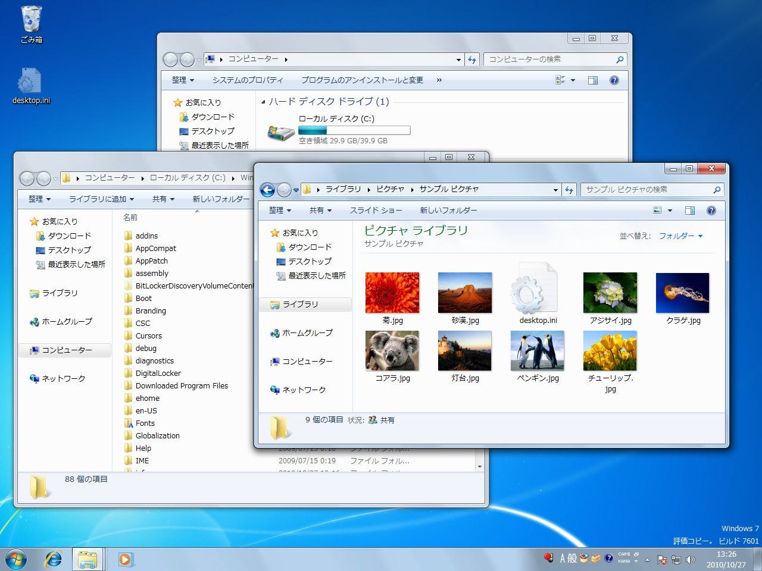Click the back arrow in Sample Pictures window
The height and width of the screenshot is (571, 762).
267,190
